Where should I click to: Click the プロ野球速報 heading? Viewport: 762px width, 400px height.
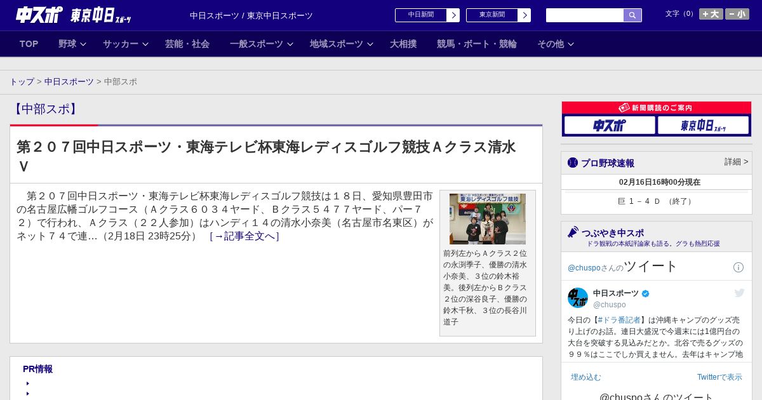pos(608,163)
